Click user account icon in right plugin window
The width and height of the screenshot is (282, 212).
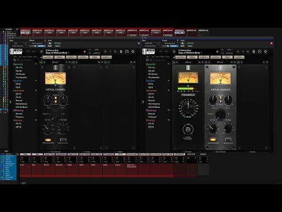pos(238,52)
